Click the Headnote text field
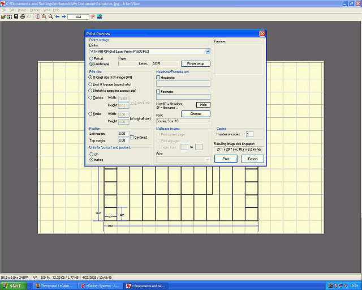 183,83
